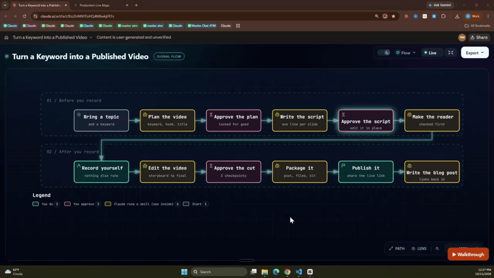
Task: Open Visual Studio Code from the taskbar
Action: tap(299, 272)
